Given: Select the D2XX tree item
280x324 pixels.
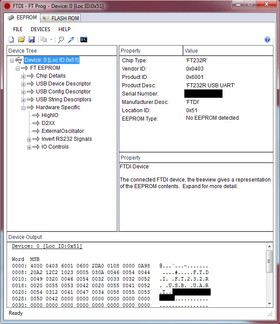Looking at the screenshot, I should click(48, 123).
